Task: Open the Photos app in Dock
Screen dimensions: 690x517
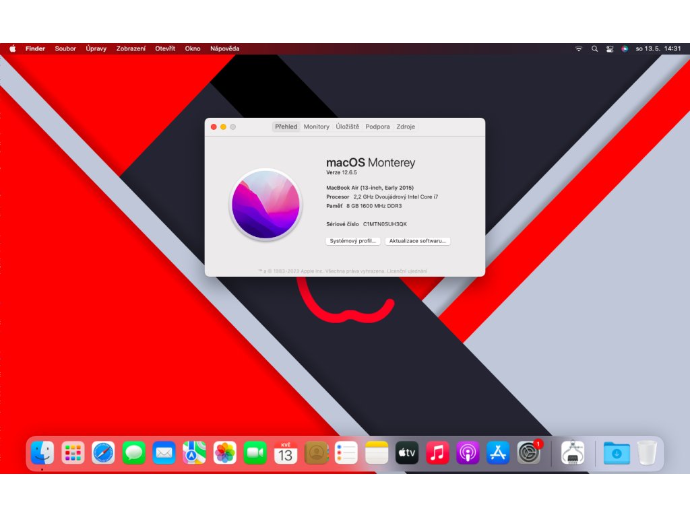Action: tap(225, 453)
